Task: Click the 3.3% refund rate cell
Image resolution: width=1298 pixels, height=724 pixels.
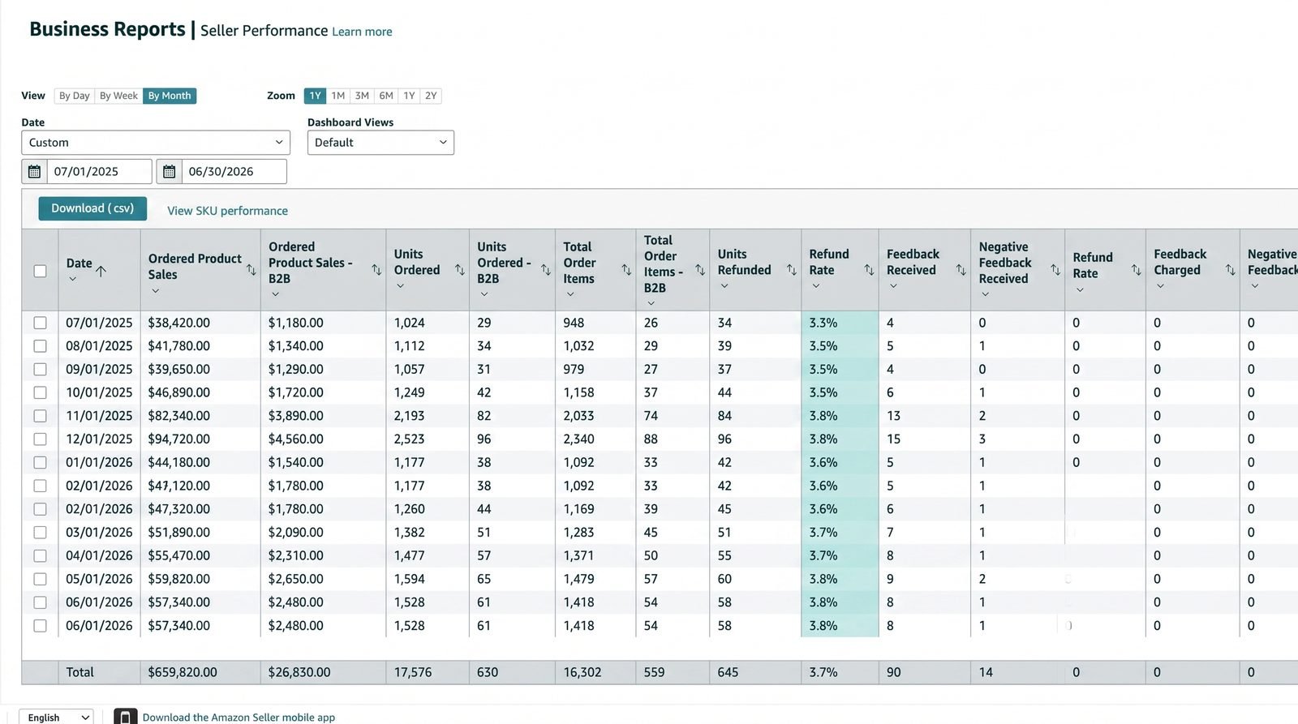Action: pos(823,323)
